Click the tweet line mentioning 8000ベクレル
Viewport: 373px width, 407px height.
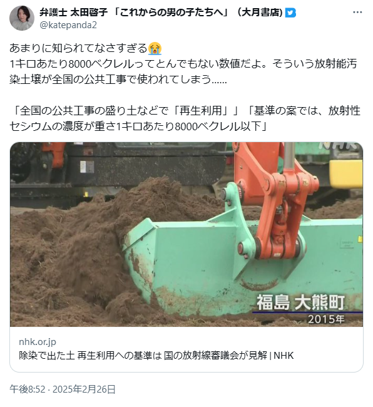pyautogui.click(x=183, y=64)
